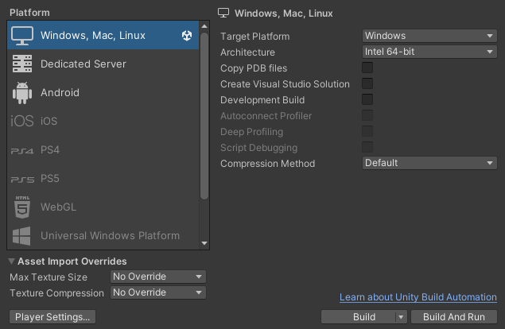
Task: Select the Universal Windows Platform logo
Action: [21, 236]
